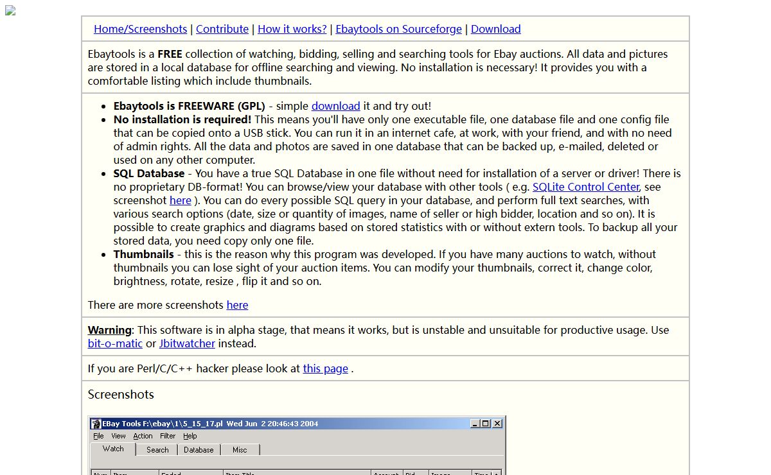Click the bold 'Thumbnails' text
Screen dimensions: 771x475
point(144,254)
